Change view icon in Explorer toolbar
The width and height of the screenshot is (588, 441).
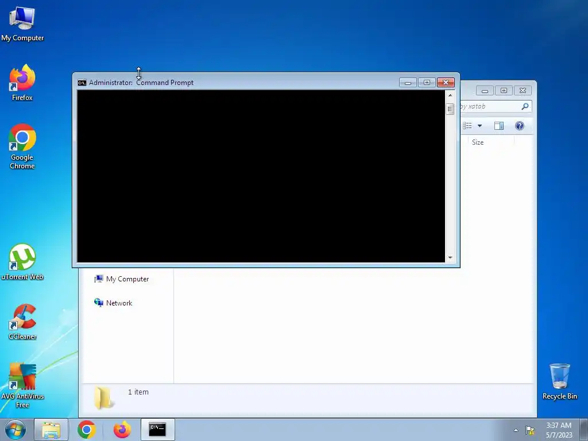pyautogui.click(x=467, y=126)
